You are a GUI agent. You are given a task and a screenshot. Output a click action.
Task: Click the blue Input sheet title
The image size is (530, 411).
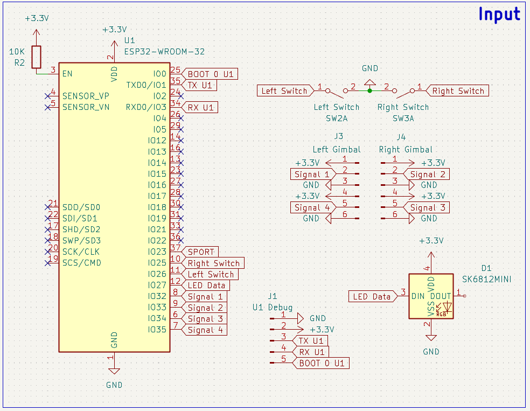[499, 14]
